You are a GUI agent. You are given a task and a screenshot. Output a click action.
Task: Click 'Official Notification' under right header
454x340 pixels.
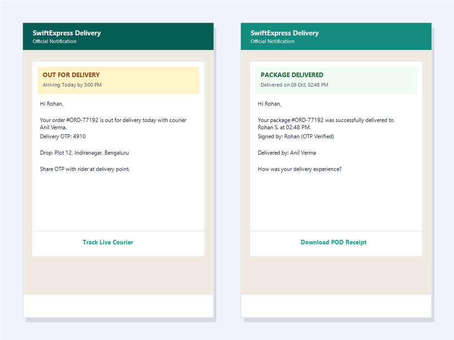click(272, 41)
